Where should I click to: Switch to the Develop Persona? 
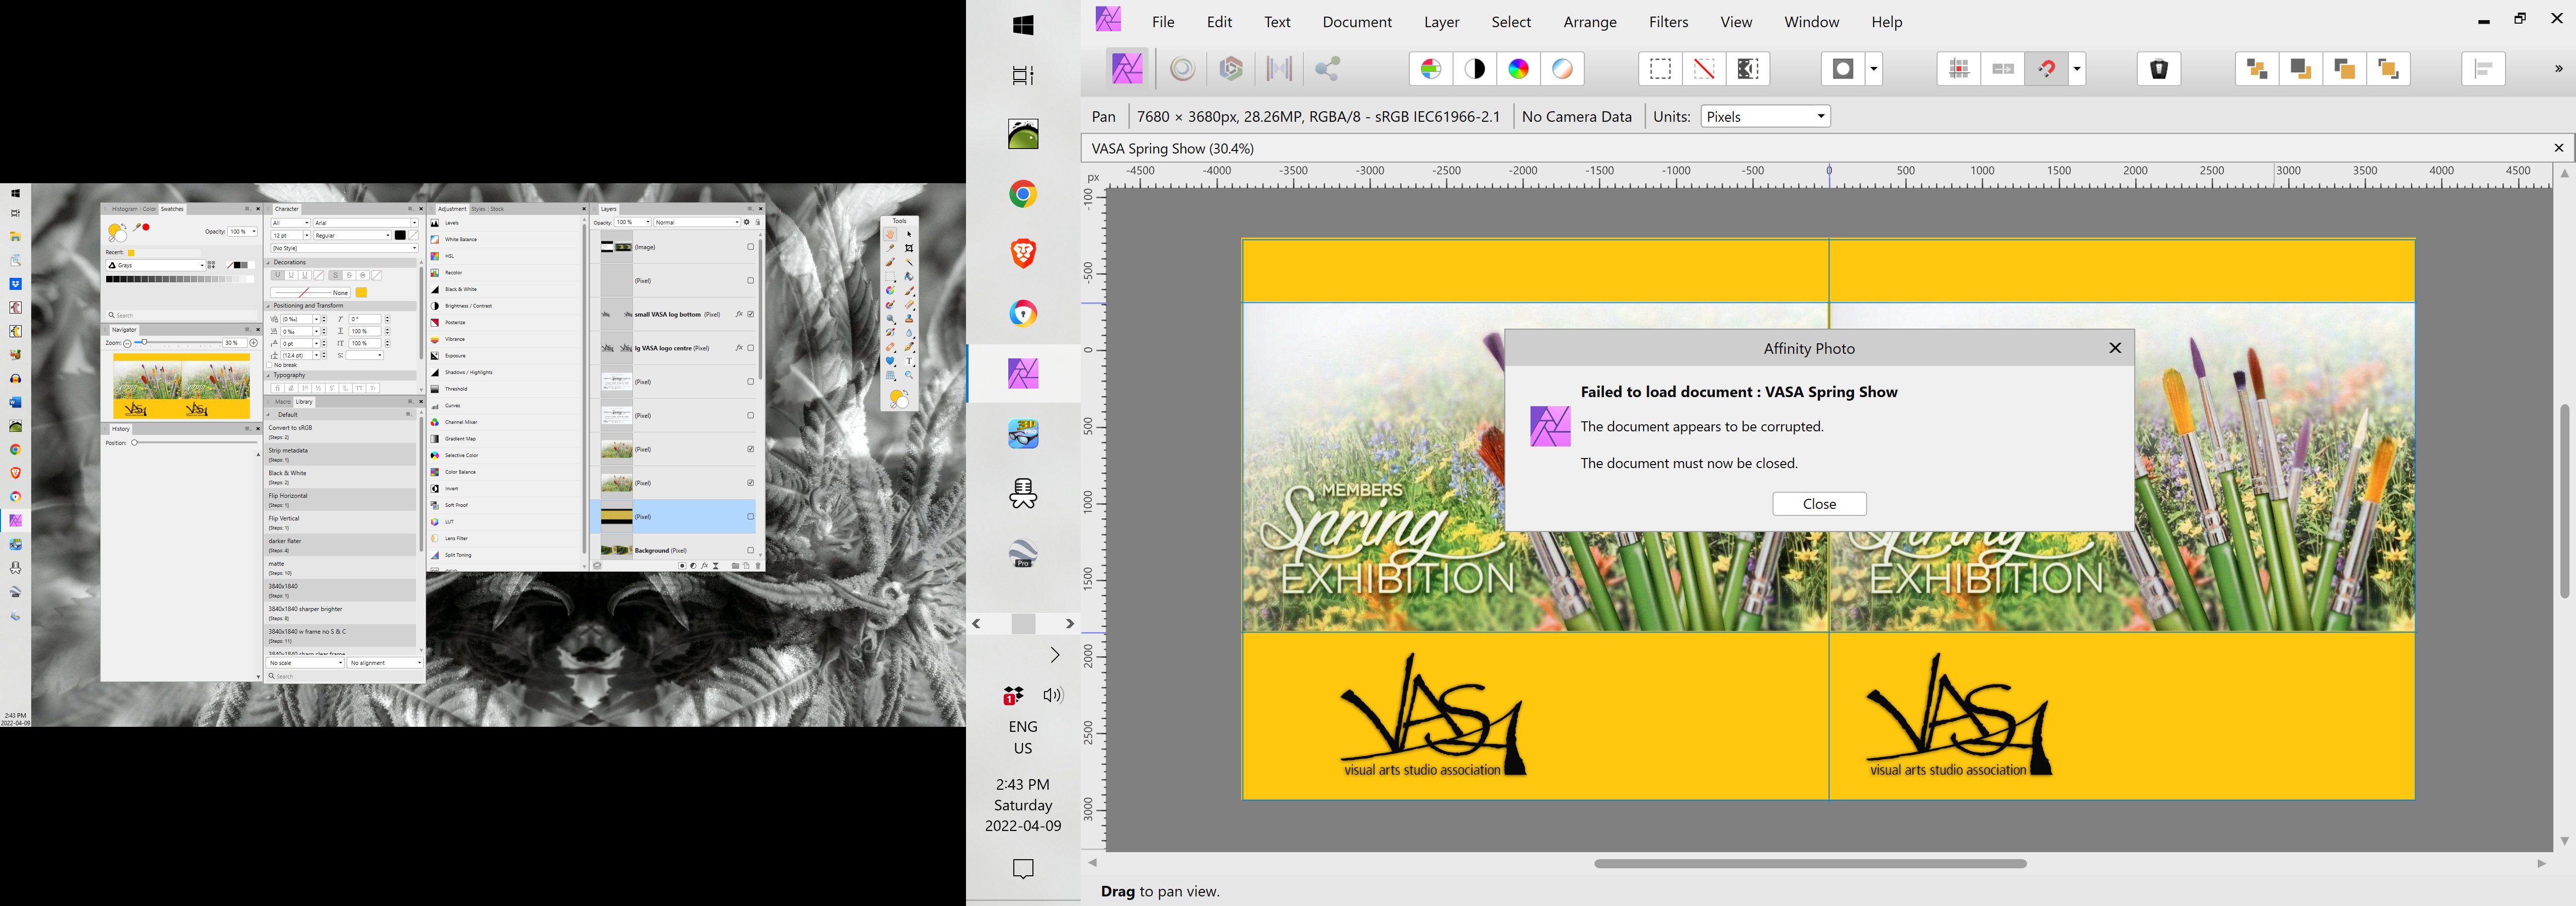coord(1231,69)
